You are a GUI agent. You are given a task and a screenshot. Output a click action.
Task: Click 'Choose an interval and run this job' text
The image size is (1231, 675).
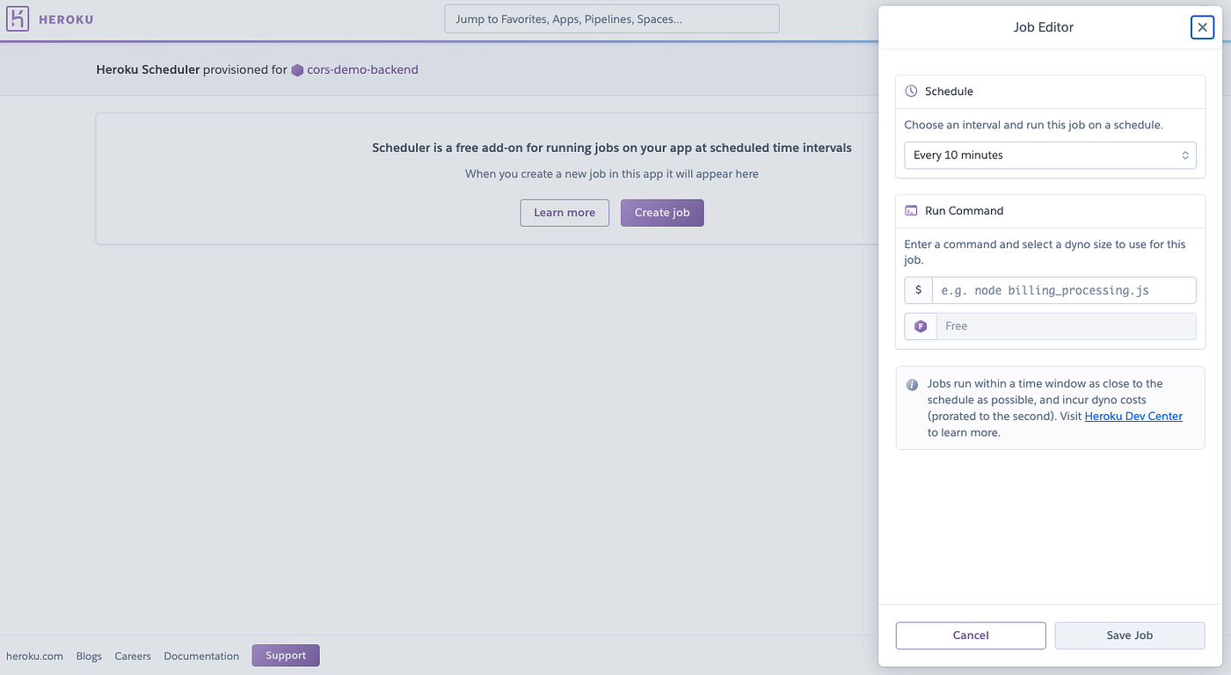(x=1033, y=125)
